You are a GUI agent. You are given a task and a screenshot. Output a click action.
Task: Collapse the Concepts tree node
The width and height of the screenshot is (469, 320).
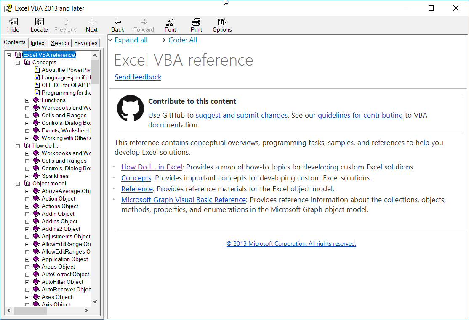click(18, 63)
